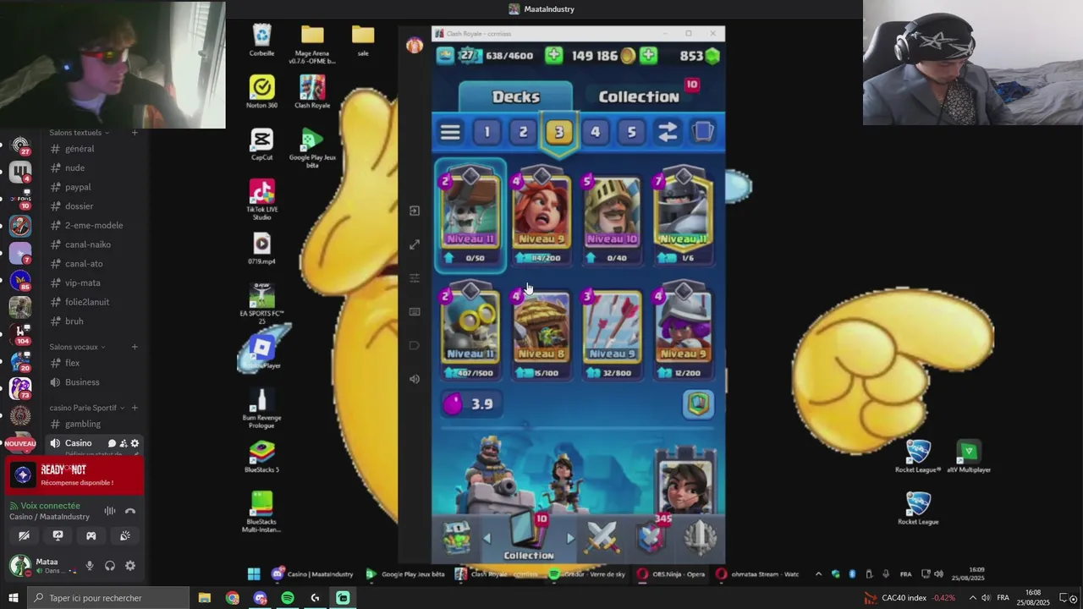Open the deck list hamburger menu
This screenshot has width=1083, height=609.
450,132
